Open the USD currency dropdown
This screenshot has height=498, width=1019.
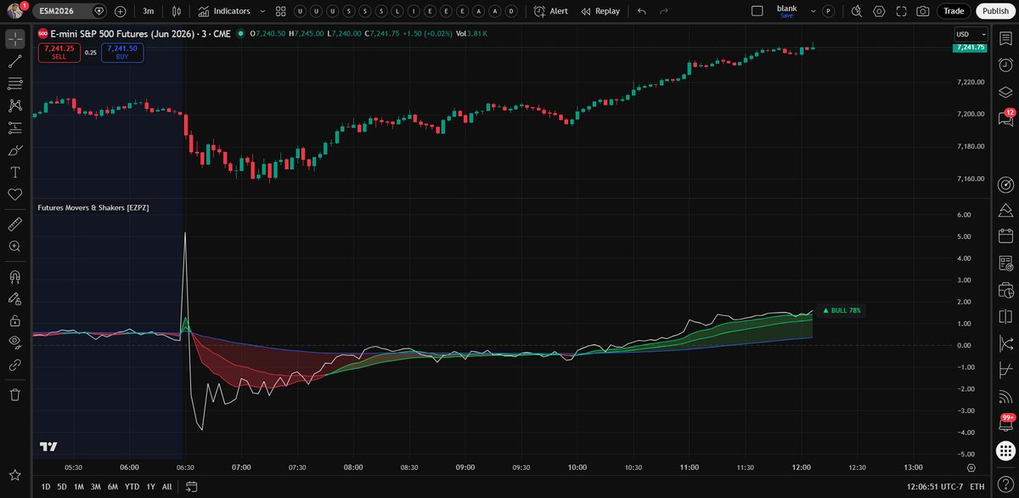point(971,34)
